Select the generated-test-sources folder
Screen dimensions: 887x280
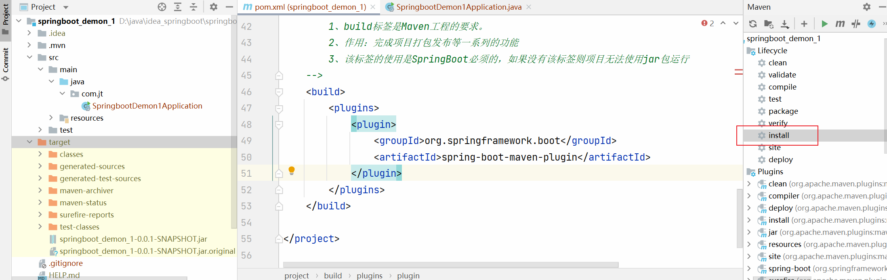tap(100, 178)
